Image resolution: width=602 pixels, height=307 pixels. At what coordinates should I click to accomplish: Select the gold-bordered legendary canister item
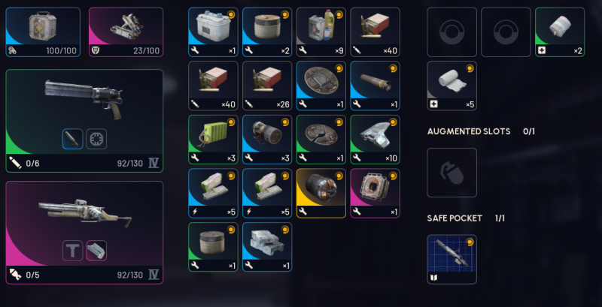[321, 194]
